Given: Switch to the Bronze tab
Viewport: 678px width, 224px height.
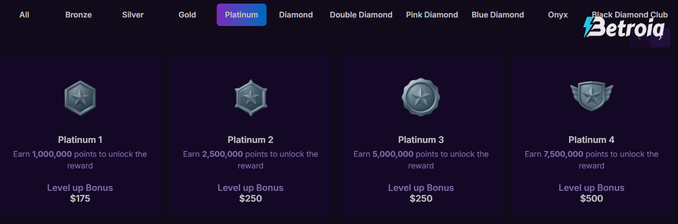Looking at the screenshot, I should click(79, 15).
